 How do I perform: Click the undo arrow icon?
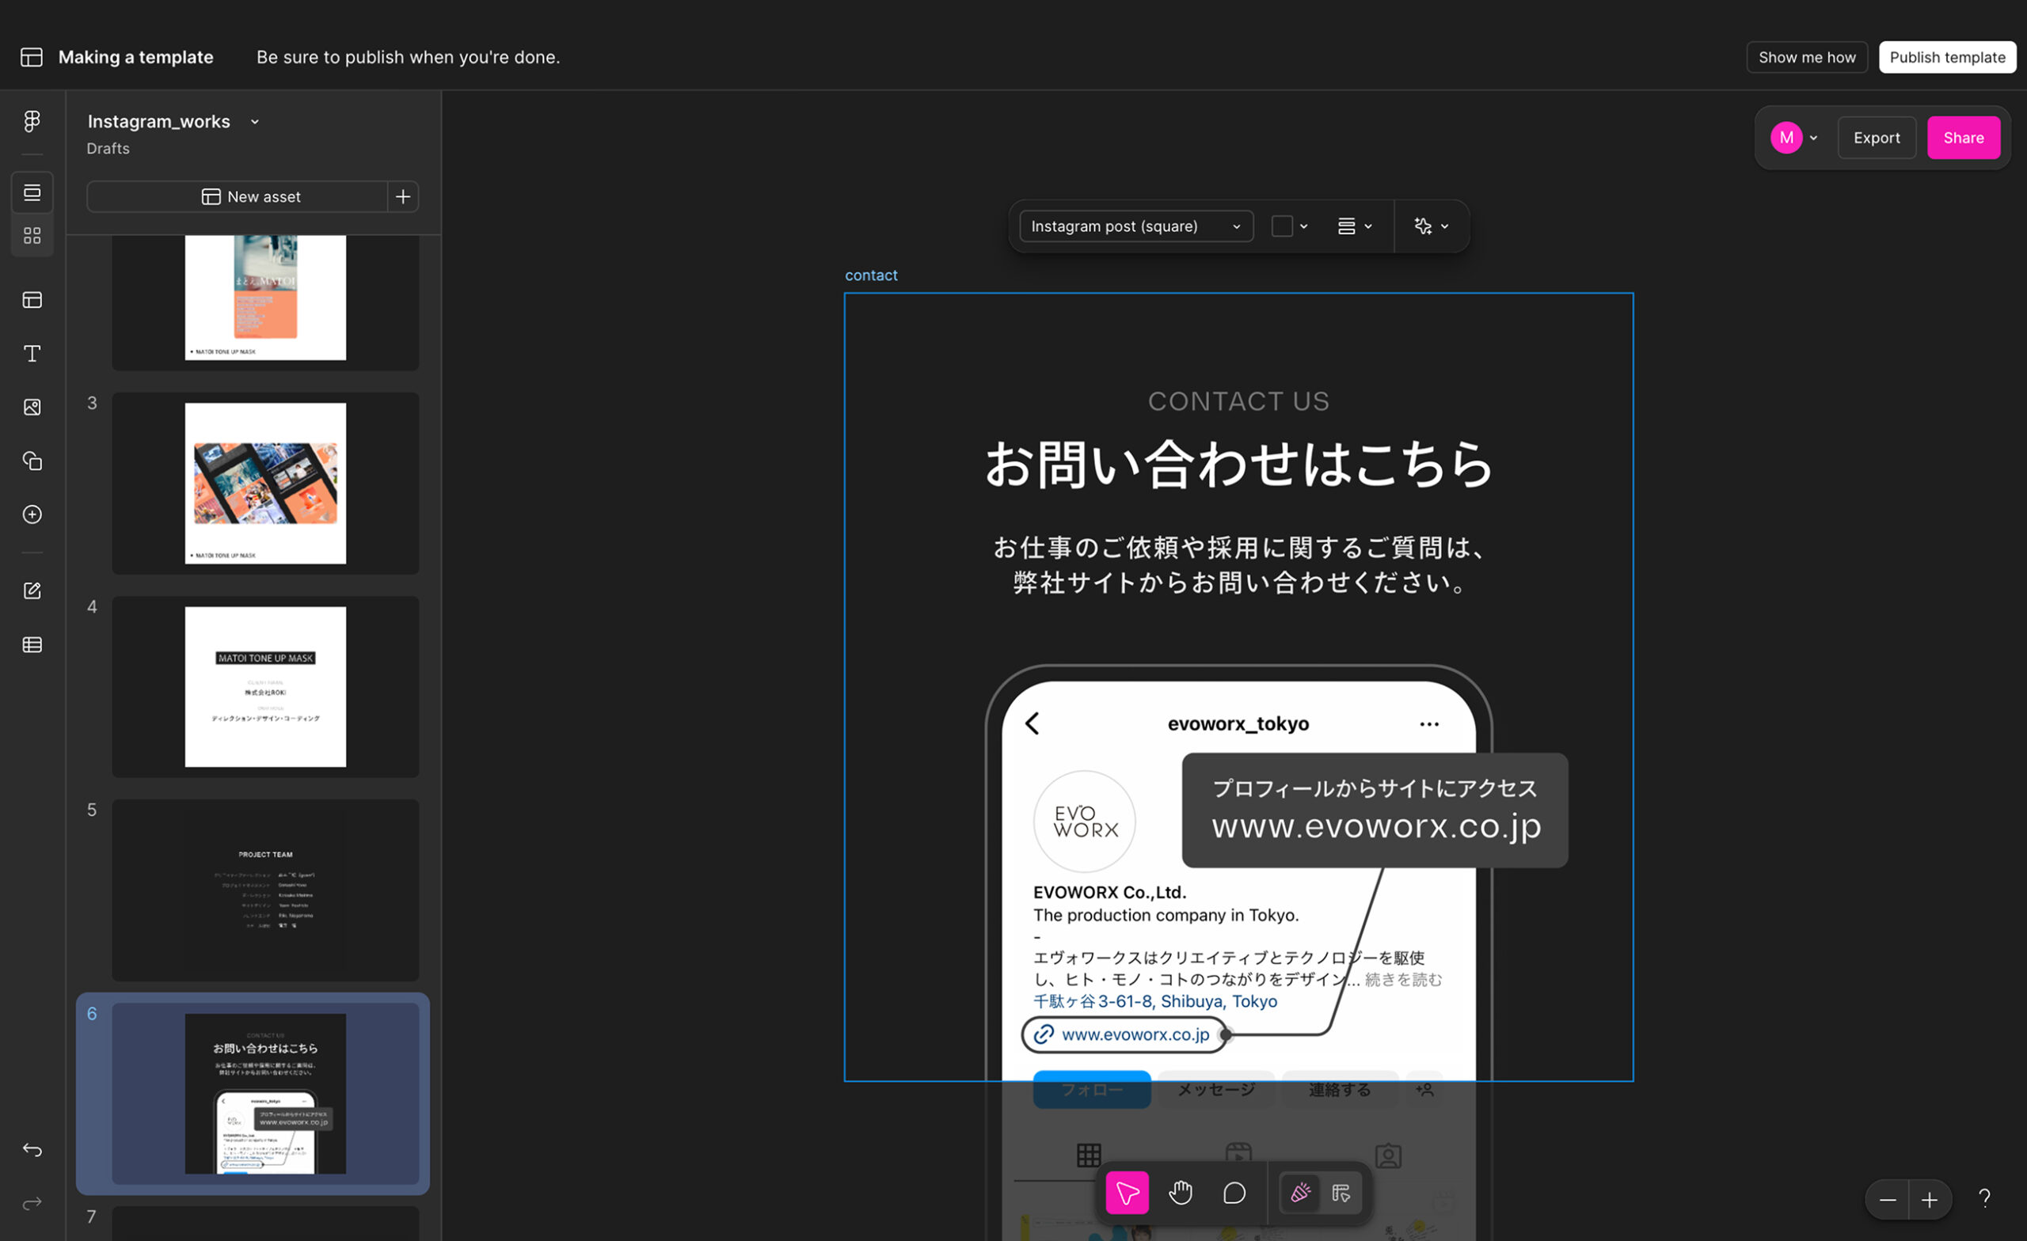[x=32, y=1150]
